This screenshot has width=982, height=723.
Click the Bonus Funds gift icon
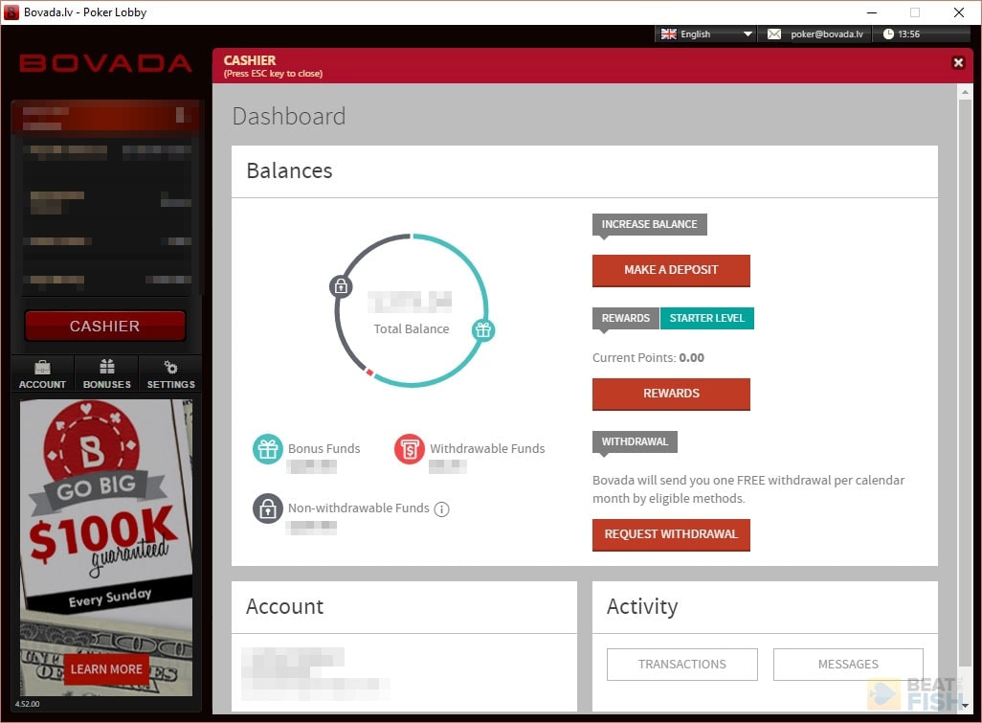[268, 449]
